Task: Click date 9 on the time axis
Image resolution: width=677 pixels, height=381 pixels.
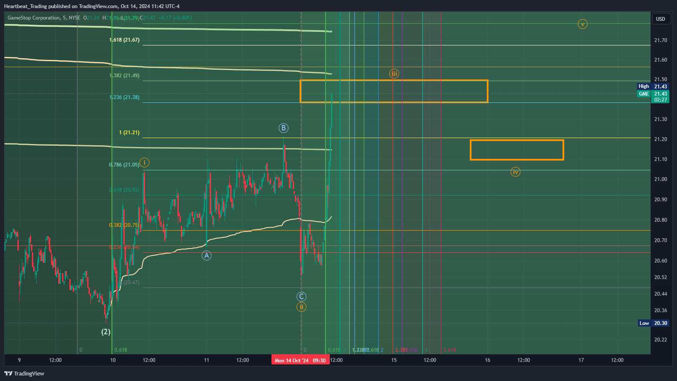Action: tap(19, 360)
